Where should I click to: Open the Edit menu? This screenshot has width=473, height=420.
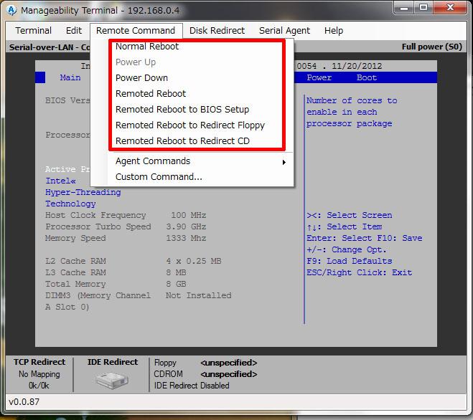(x=74, y=30)
